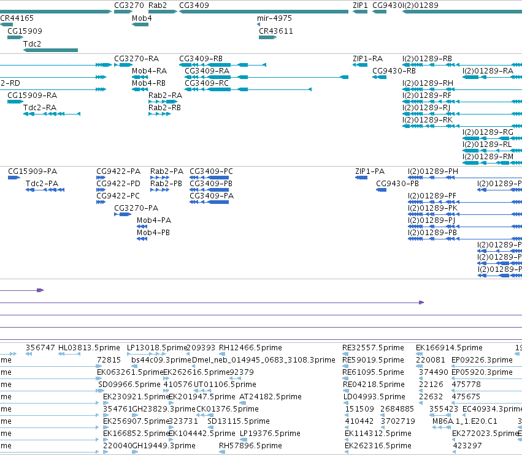The width and height of the screenshot is (522, 455).
Task: Click the Mob4-PB protein label
Action: (x=153, y=233)
